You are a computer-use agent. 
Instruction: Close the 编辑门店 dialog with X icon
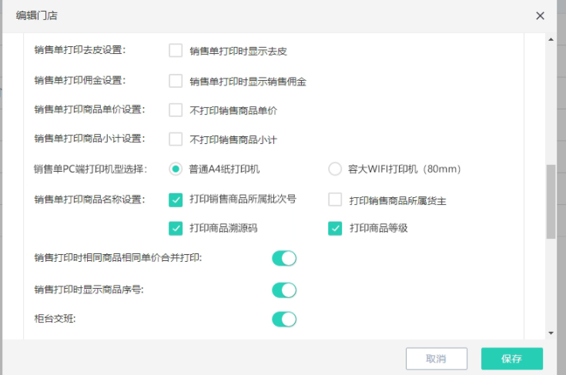(540, 16)
